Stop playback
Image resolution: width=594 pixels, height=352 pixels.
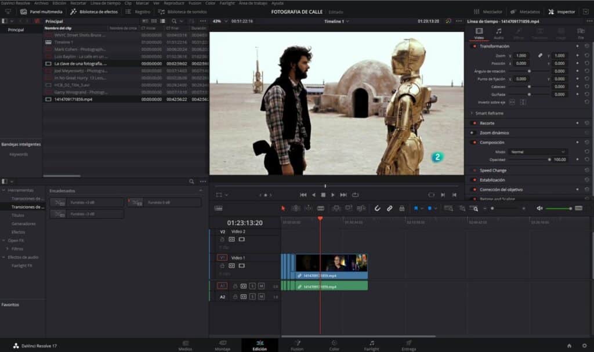[x=323, y=195]
